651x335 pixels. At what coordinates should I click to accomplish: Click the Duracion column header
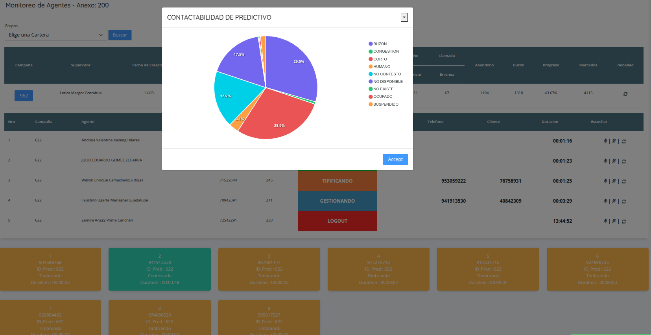tap(550, 122)
